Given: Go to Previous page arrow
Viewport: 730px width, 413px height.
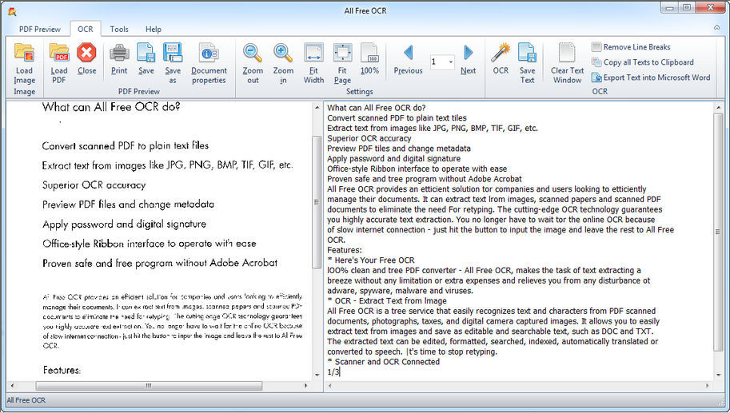Looking at the screenshot, I should point(409,53).
